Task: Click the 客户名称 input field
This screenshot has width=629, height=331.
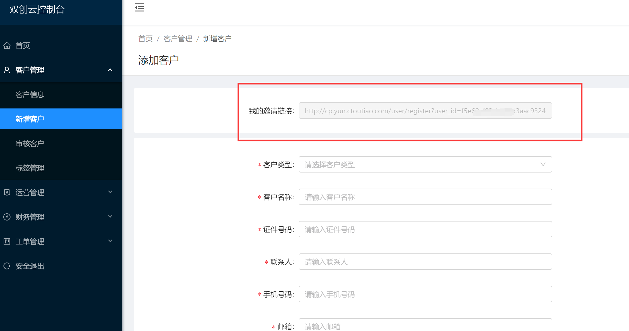Action: point(425,197)
